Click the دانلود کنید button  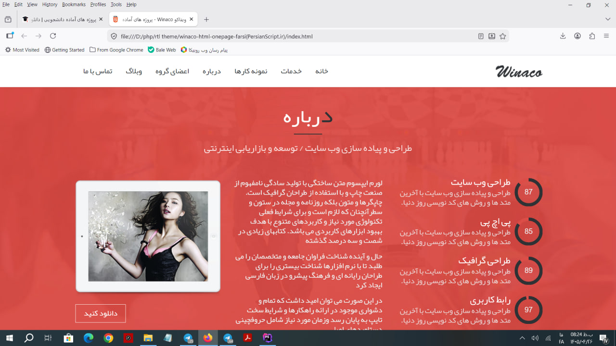pyautogui.click(x=101, y=313)
